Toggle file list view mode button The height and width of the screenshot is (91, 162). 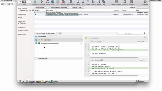[60, 33]
